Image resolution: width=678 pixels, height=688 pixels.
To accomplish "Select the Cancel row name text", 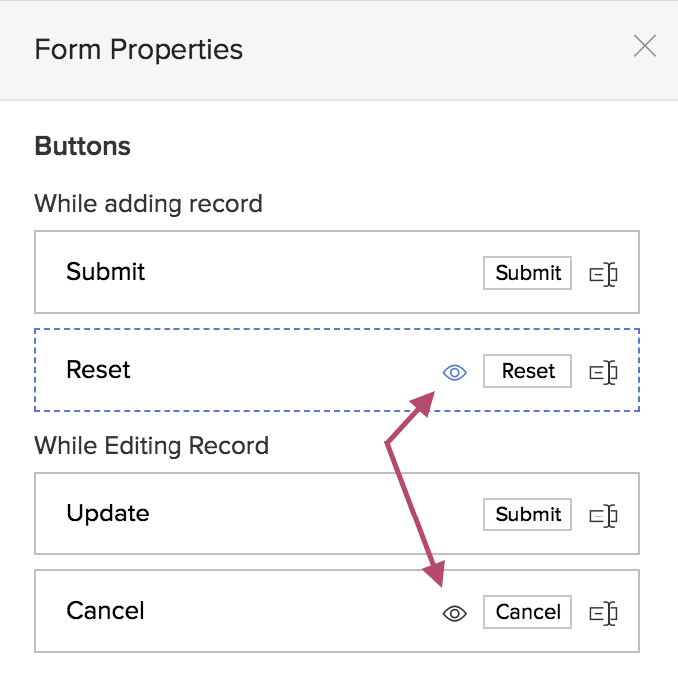I will coord(105,611).
